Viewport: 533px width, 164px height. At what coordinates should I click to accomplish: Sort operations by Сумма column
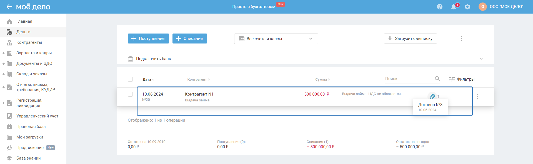point(322,80)
